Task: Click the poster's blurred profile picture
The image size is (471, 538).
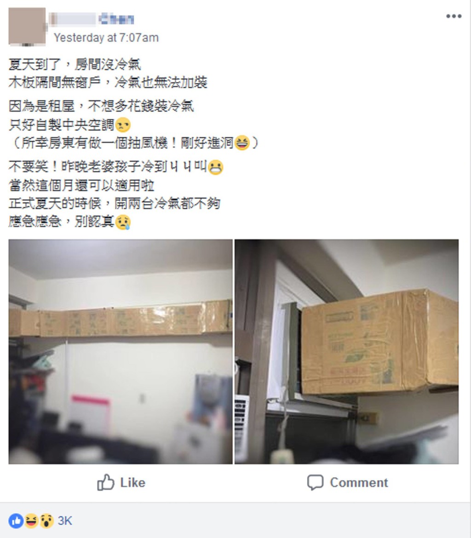Action: pyautogui.click(x=27, y=26)
